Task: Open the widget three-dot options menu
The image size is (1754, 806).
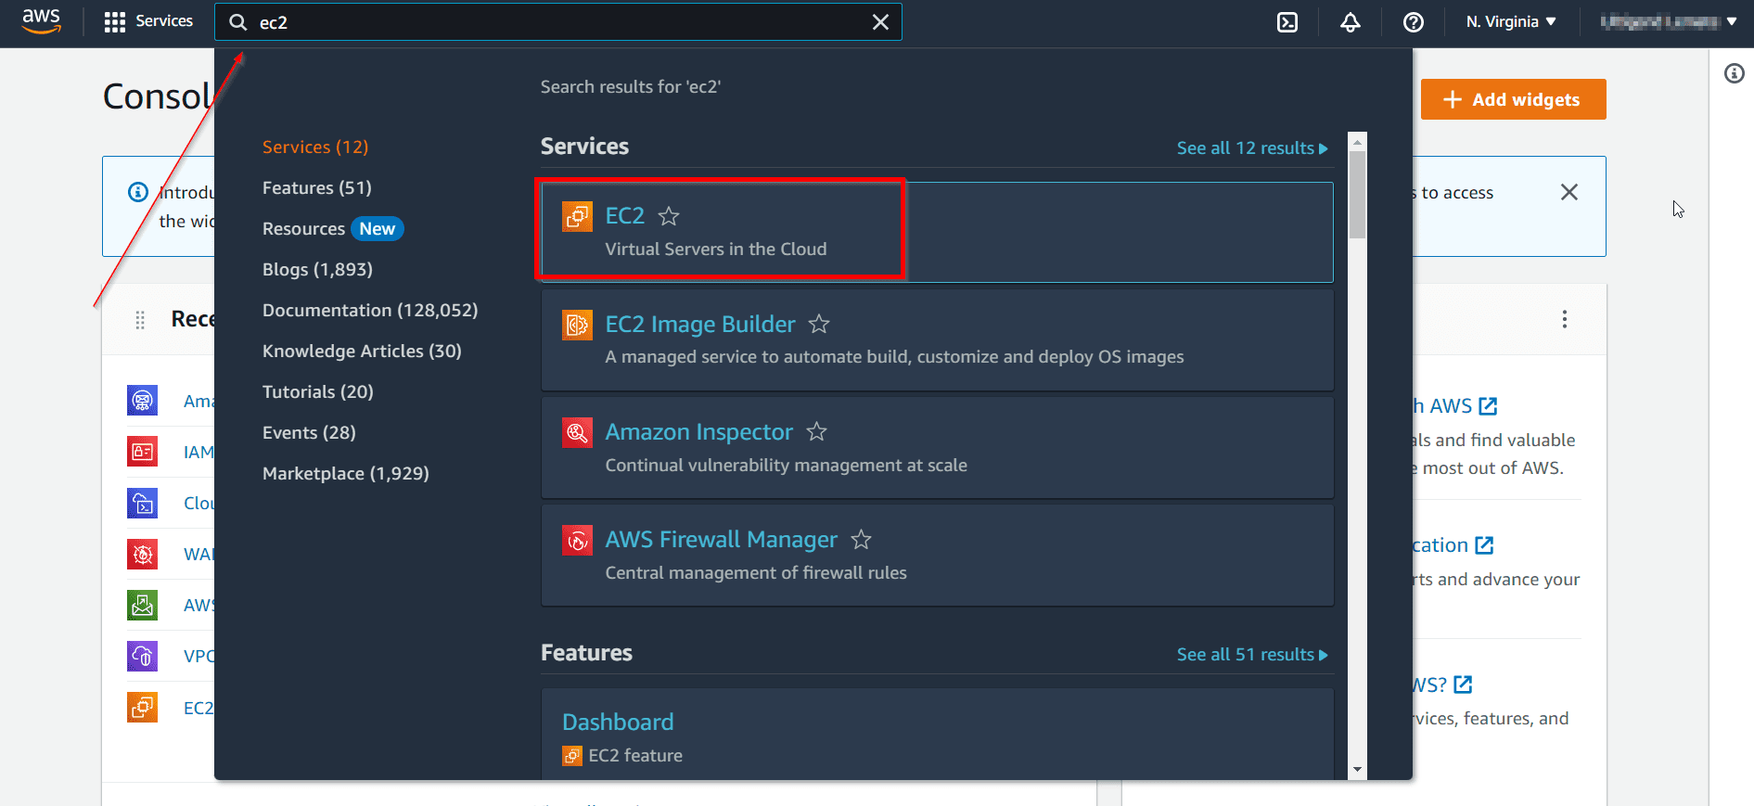Action: [x=1564, y=319]
